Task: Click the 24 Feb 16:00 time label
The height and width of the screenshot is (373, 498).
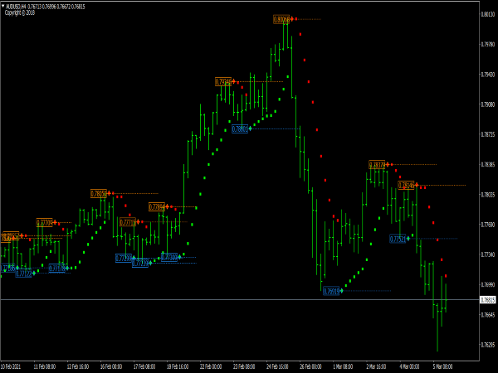Action: pos(277,366)
